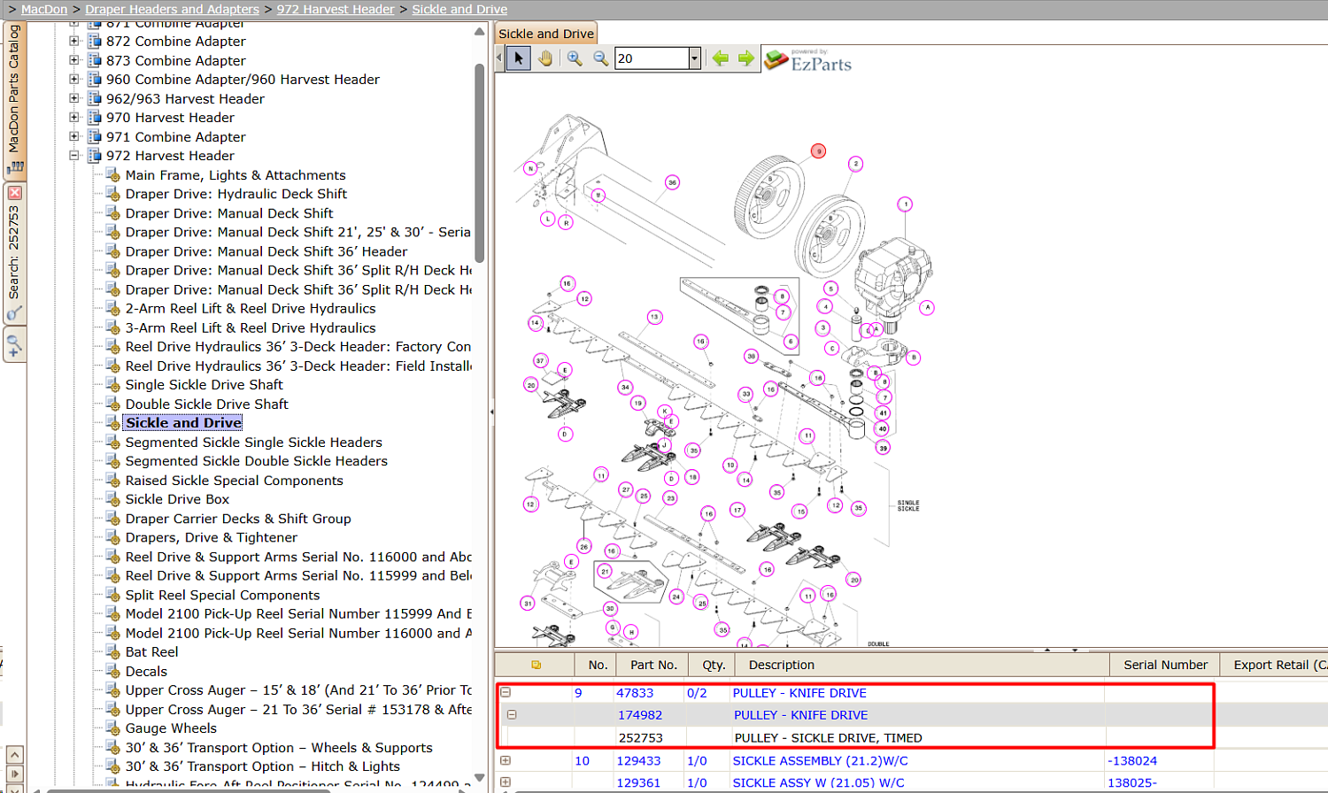Click the zoom value field showing 20

[x=652, y=58]
